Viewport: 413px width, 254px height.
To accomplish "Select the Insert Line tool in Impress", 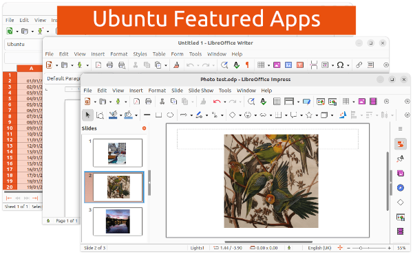I will point(147,115).
